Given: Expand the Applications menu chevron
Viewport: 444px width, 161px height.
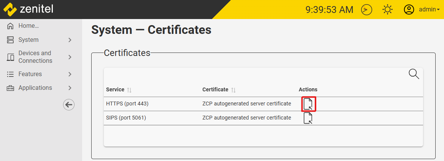Looking at the screenshot, I should [70, 88].
